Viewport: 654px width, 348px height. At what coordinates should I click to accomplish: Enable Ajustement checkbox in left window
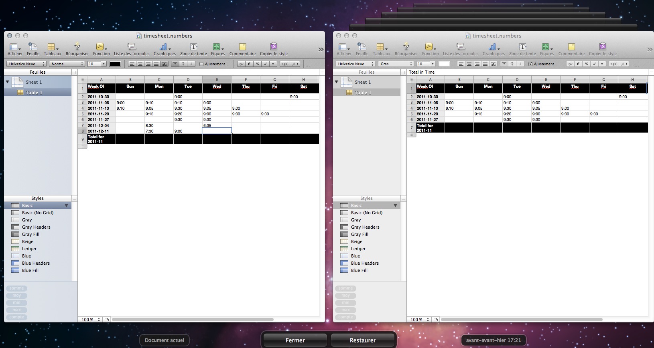pyautogui.click(x=201, y=64)
